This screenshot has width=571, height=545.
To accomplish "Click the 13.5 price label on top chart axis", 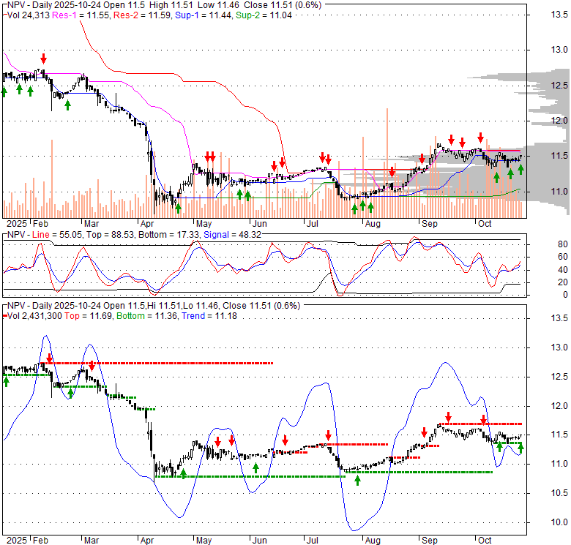I will coord(559,15).
